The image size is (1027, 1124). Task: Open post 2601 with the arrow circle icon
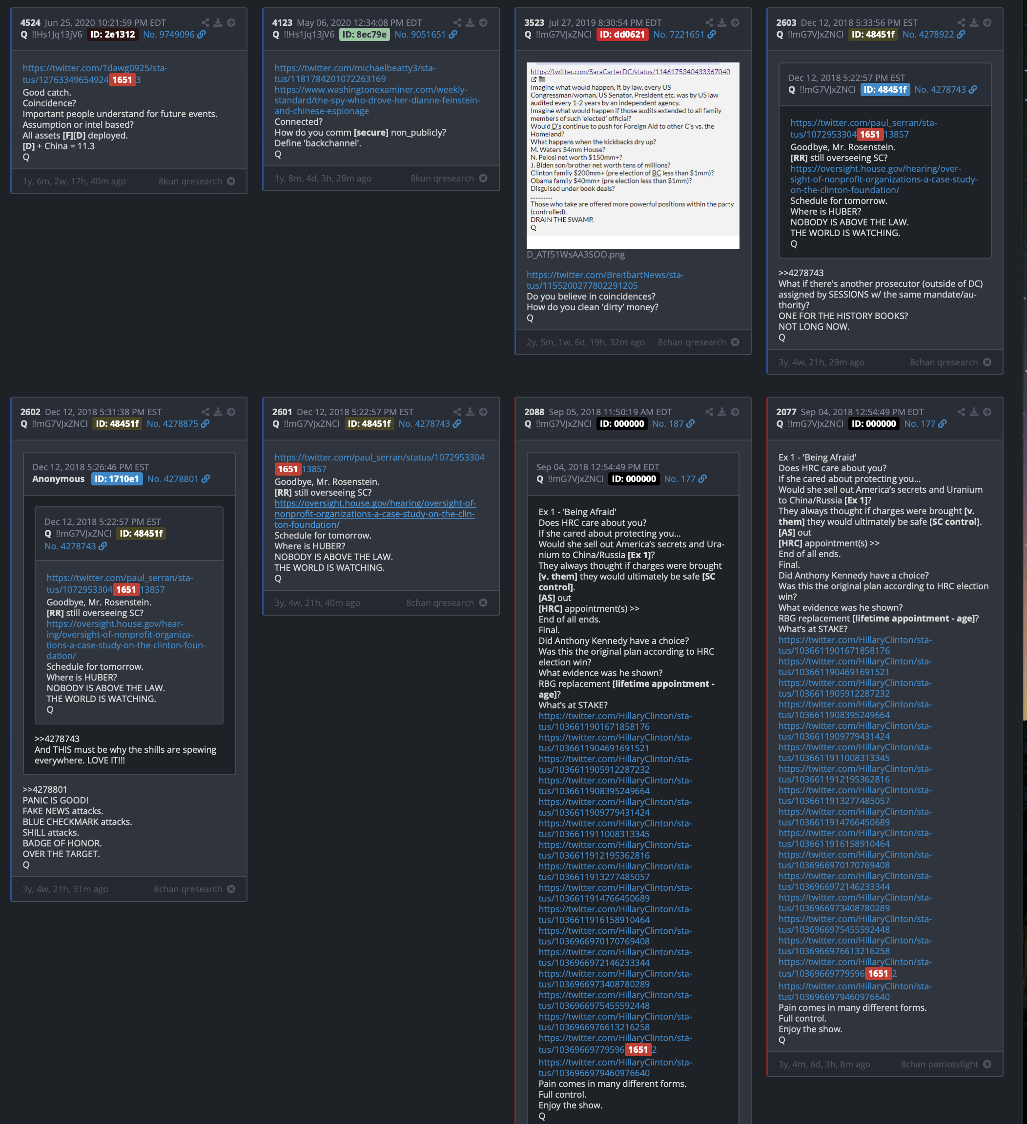pyautogui.click(x=483, y=412)
